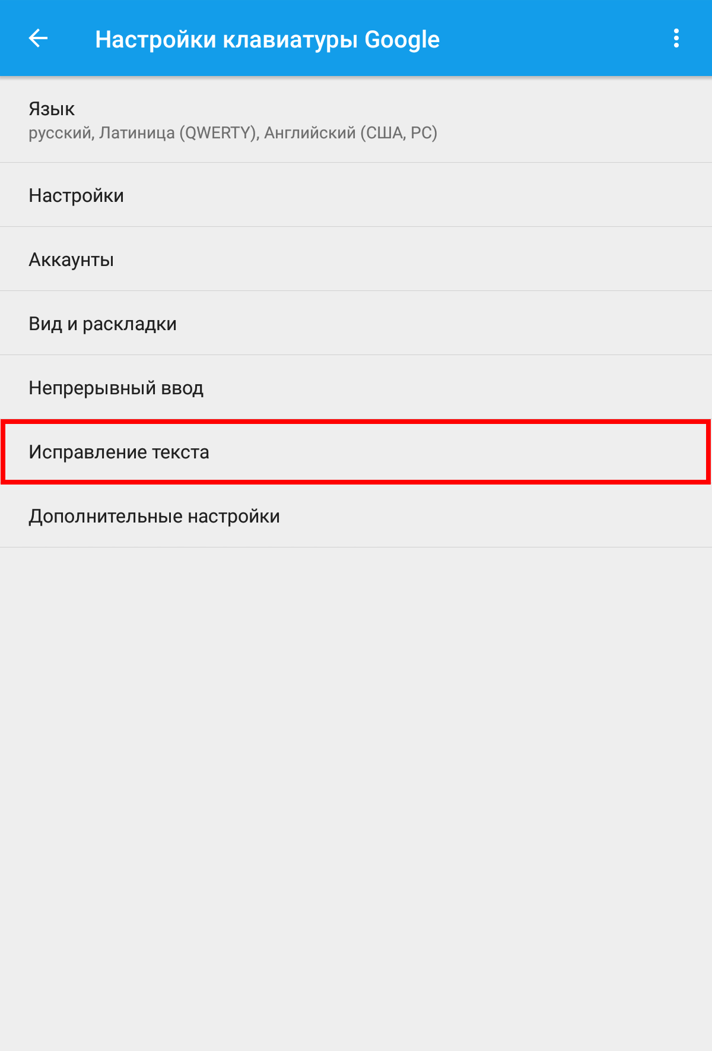Screen dimensions: 712x1051
Task: Go to Аккаунты section
Action: 356,259
